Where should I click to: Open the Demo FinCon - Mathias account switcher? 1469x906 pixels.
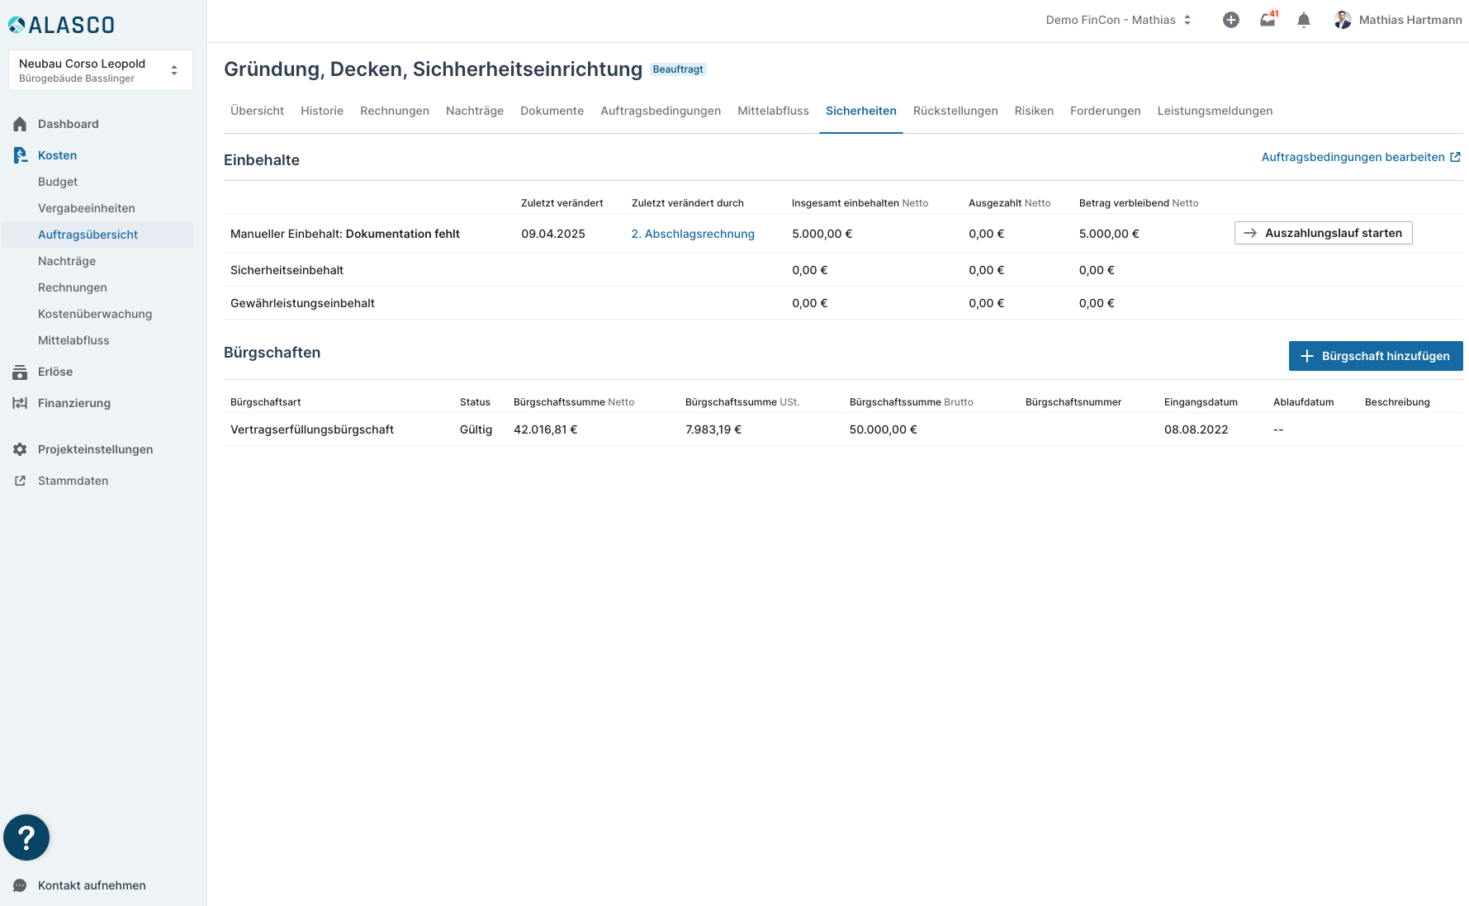pos(1118,21)
